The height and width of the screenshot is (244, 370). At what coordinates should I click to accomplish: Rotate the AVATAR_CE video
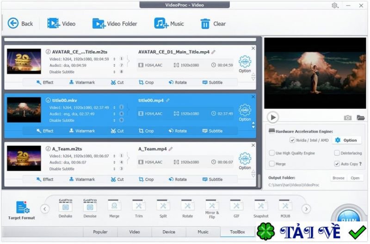(x=178, y=83)
